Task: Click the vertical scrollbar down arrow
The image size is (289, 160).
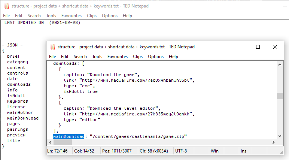Action: click(x=280, y=136)
